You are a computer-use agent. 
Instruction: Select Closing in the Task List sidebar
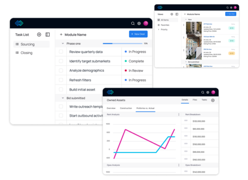click(x=26, y=53)
